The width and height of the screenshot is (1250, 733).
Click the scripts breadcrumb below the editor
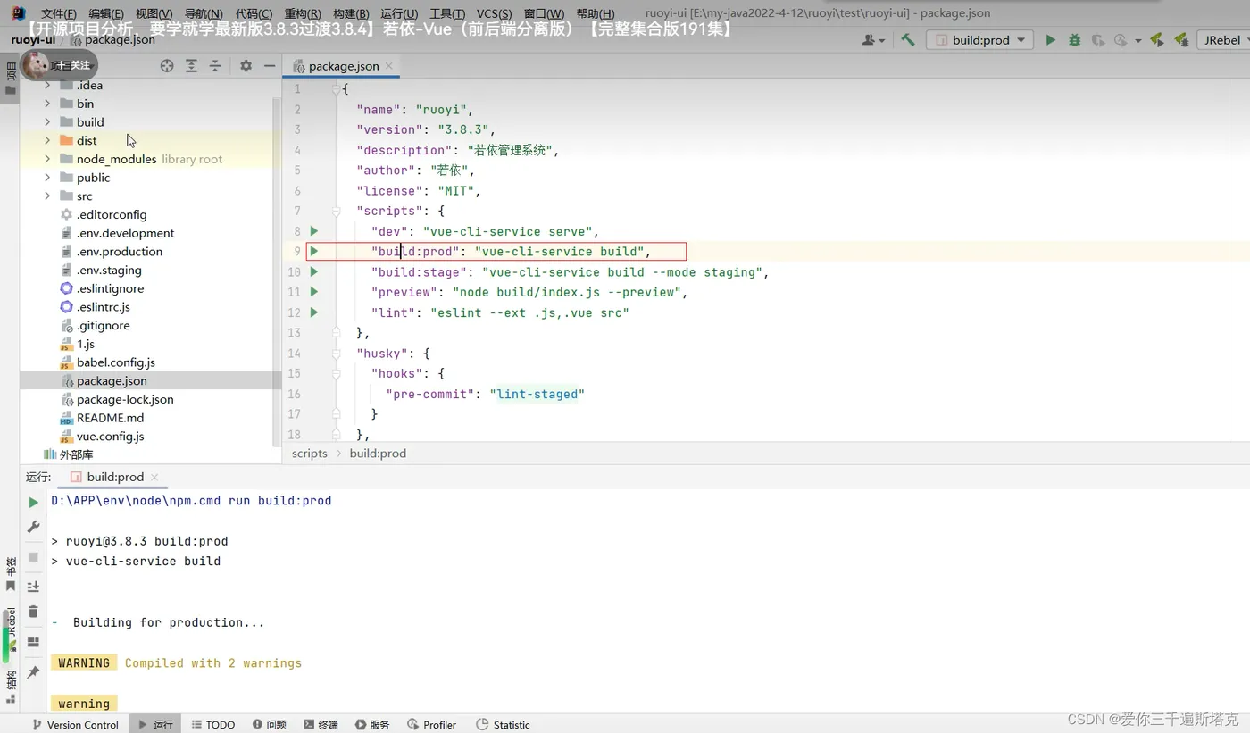[309, 454]
